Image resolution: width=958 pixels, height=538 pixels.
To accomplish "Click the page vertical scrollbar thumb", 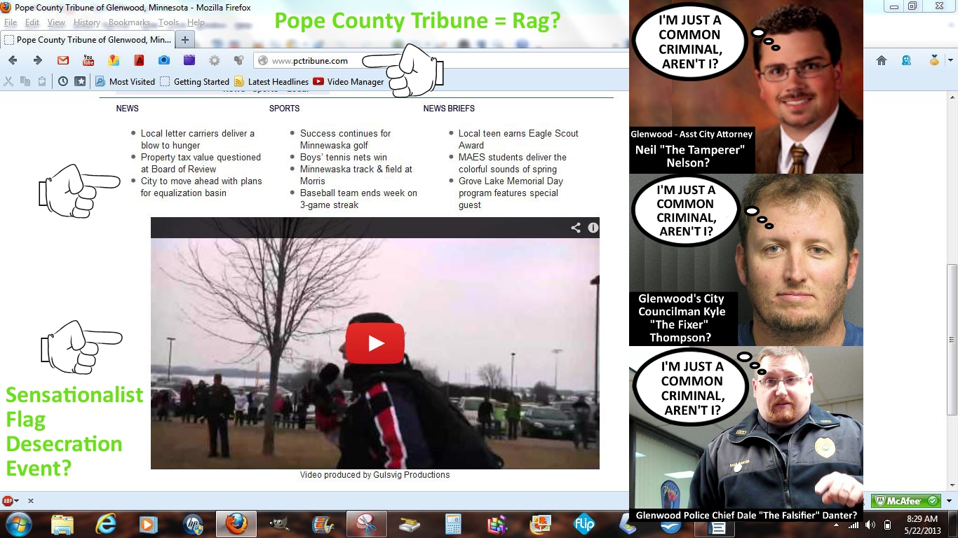I will coord(952,339).
